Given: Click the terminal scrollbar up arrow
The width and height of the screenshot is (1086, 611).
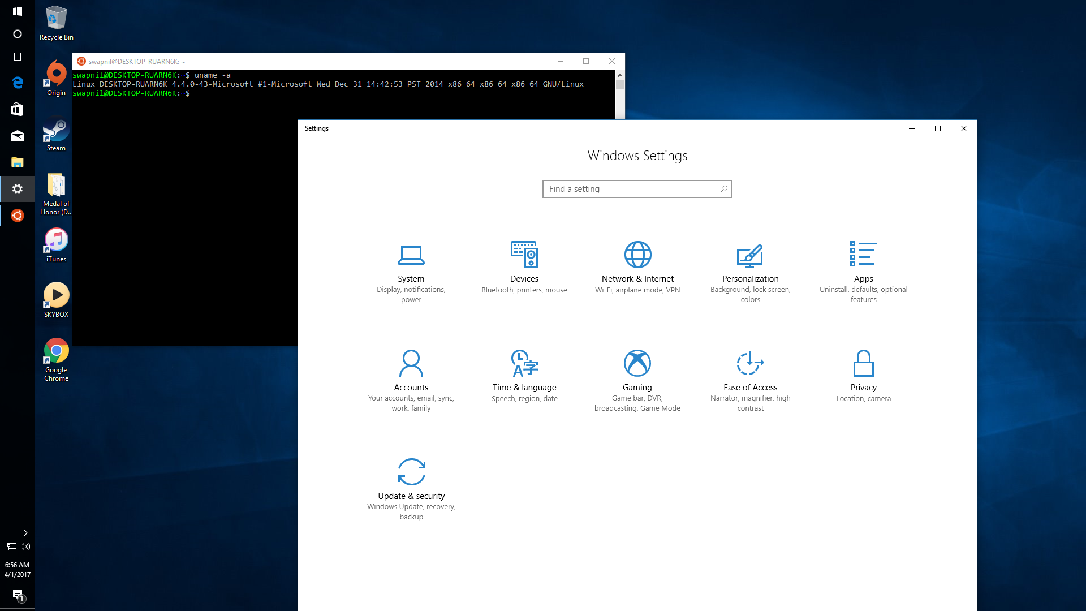Looking at the screenshot, I should pyautogui.click(x=620, y=75).
